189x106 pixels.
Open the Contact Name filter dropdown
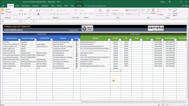pyautogui.click(x=52, y=40)
